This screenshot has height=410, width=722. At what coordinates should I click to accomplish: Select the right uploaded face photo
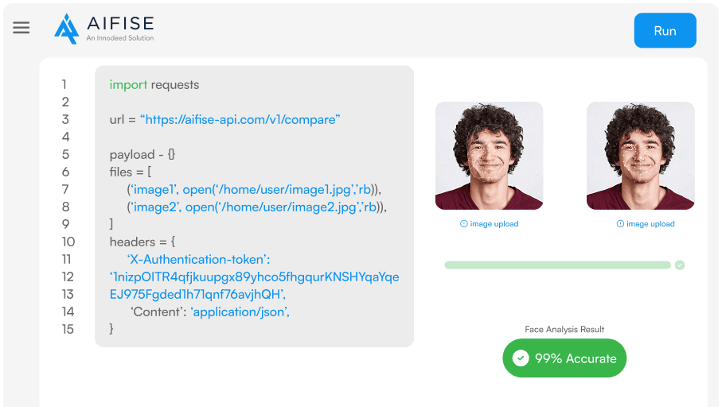click(641, 156)
